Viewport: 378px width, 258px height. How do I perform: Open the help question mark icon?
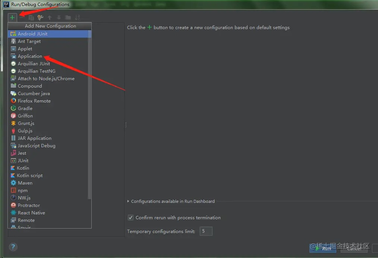pos(13,247)
